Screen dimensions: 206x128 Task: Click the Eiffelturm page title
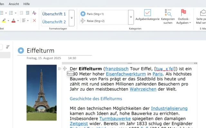click(41, 51)
